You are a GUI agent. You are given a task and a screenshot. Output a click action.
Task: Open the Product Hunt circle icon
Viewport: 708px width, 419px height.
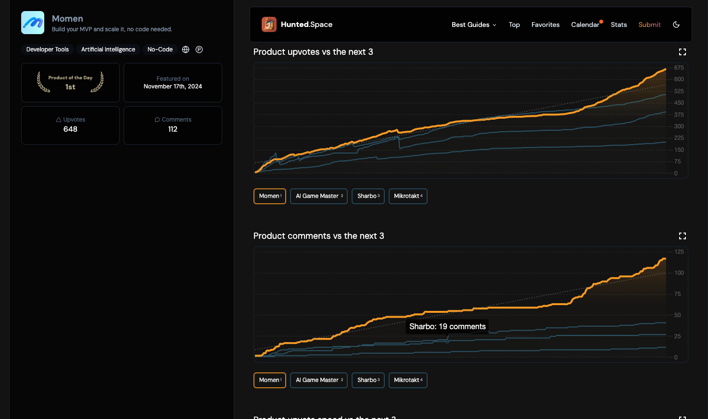coord(199,49)
